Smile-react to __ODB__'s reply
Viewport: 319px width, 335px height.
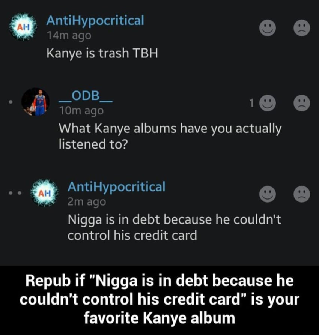tap(268, 103)
